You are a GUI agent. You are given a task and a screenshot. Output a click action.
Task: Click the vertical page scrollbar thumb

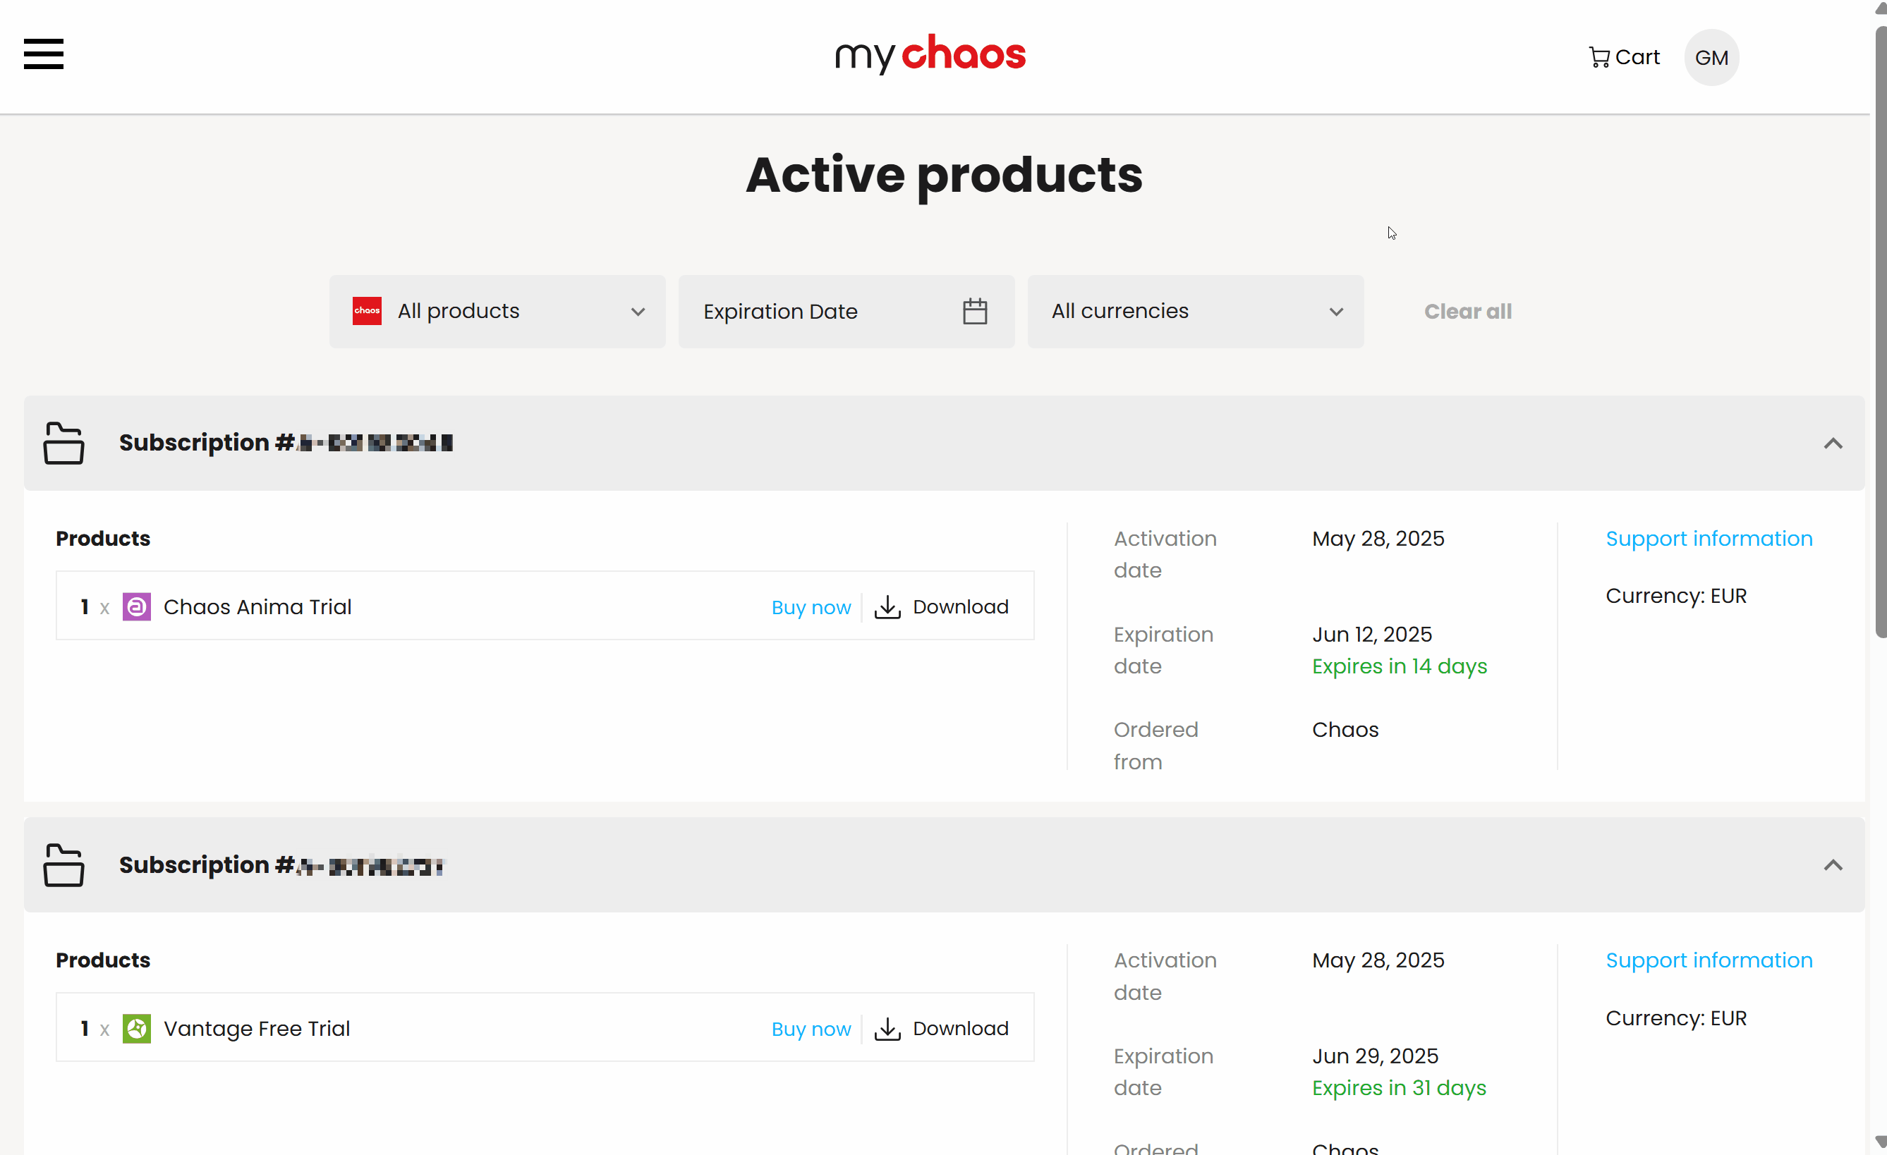(x=1880, y=331)
